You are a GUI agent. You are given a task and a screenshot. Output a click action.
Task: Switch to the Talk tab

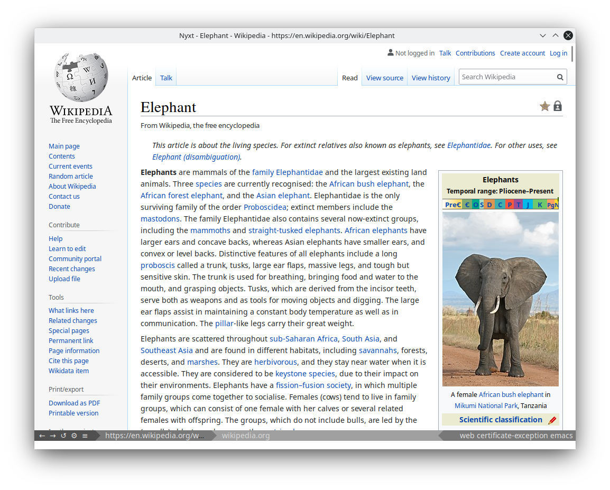[166, 78]
